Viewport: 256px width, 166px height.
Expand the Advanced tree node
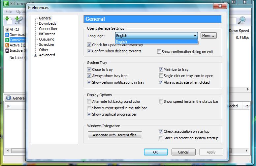(x=35, y=55)
